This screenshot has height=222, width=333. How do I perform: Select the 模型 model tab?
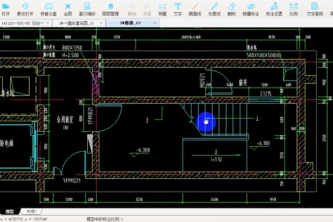coord(9,211)
